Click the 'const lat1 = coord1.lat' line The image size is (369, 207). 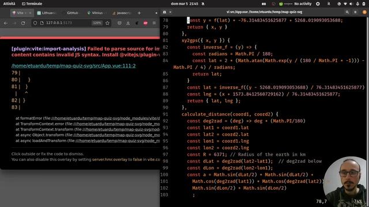[218, 128]
